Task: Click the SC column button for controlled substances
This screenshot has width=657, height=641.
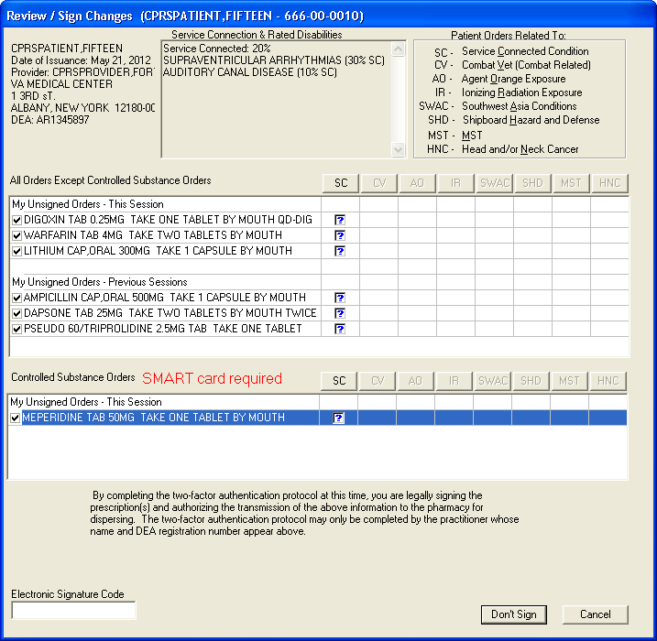Action: [339, 380]
